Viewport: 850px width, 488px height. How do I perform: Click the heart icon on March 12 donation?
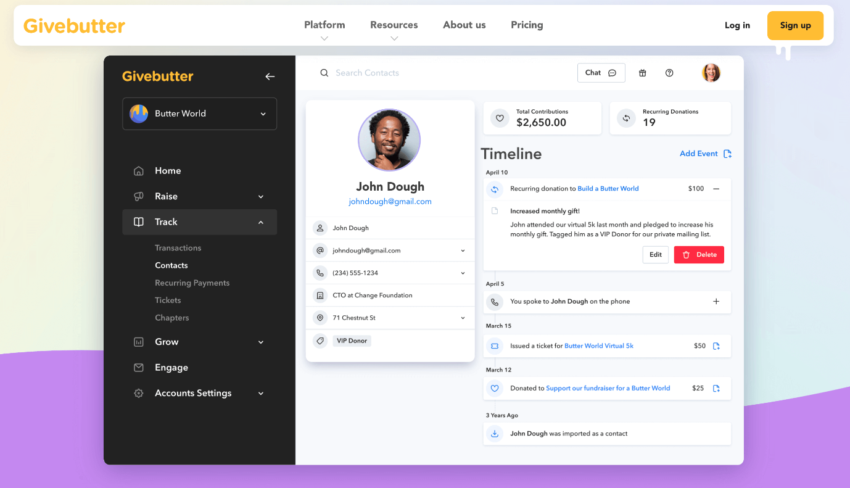click(494, 389)
